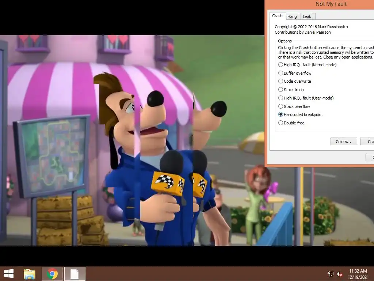Select the Crash tab in Not My Fault
The image size is (374, 281).
[277, 16]
